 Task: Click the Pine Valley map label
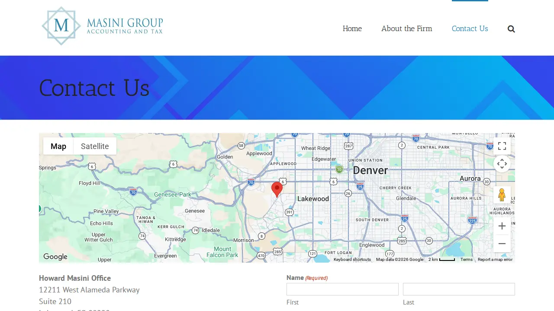point(106,211)
